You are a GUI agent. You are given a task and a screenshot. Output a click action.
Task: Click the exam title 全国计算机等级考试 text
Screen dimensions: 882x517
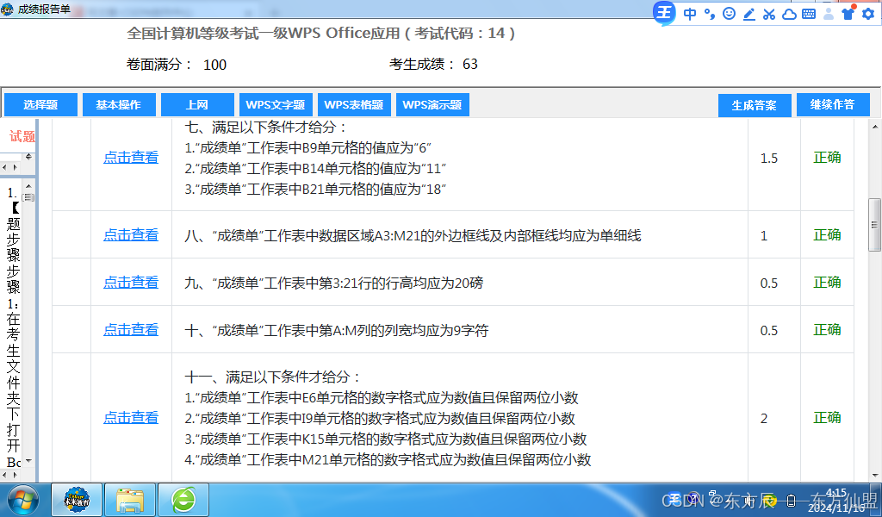pyautogui.click(x=320, y=34)
